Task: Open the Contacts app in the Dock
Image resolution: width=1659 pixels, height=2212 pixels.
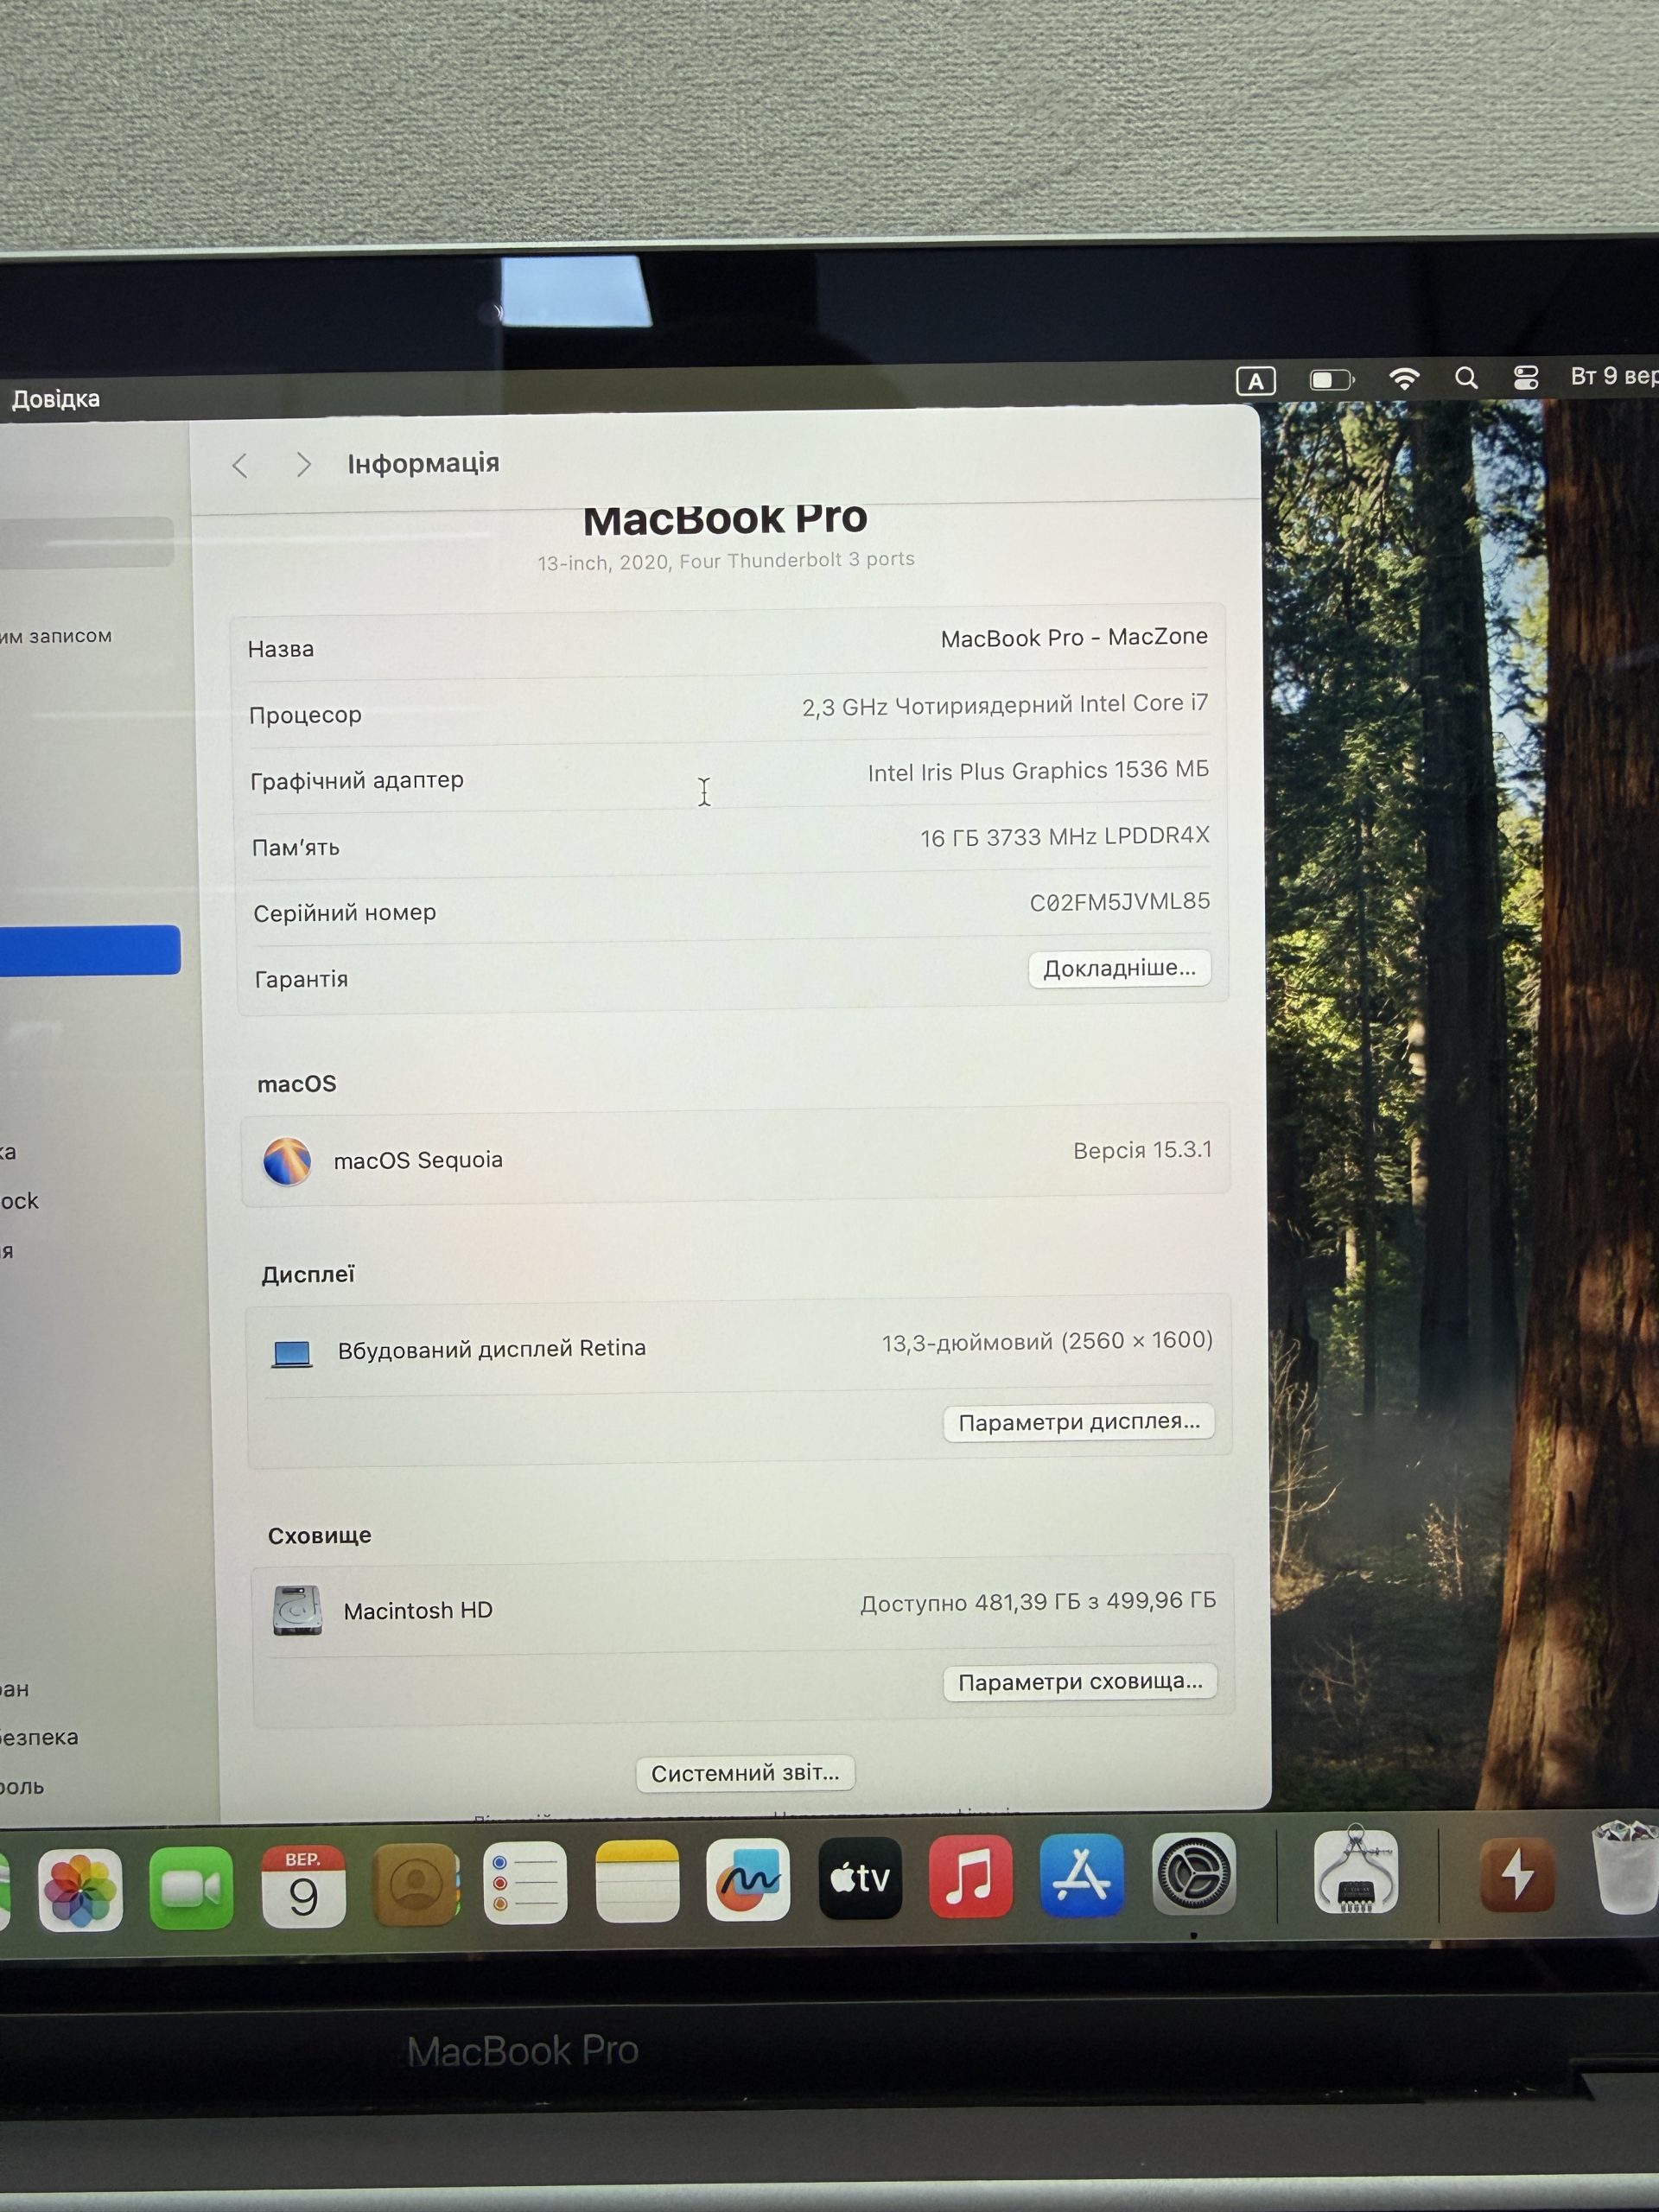Action: [x=415, y=1884]
